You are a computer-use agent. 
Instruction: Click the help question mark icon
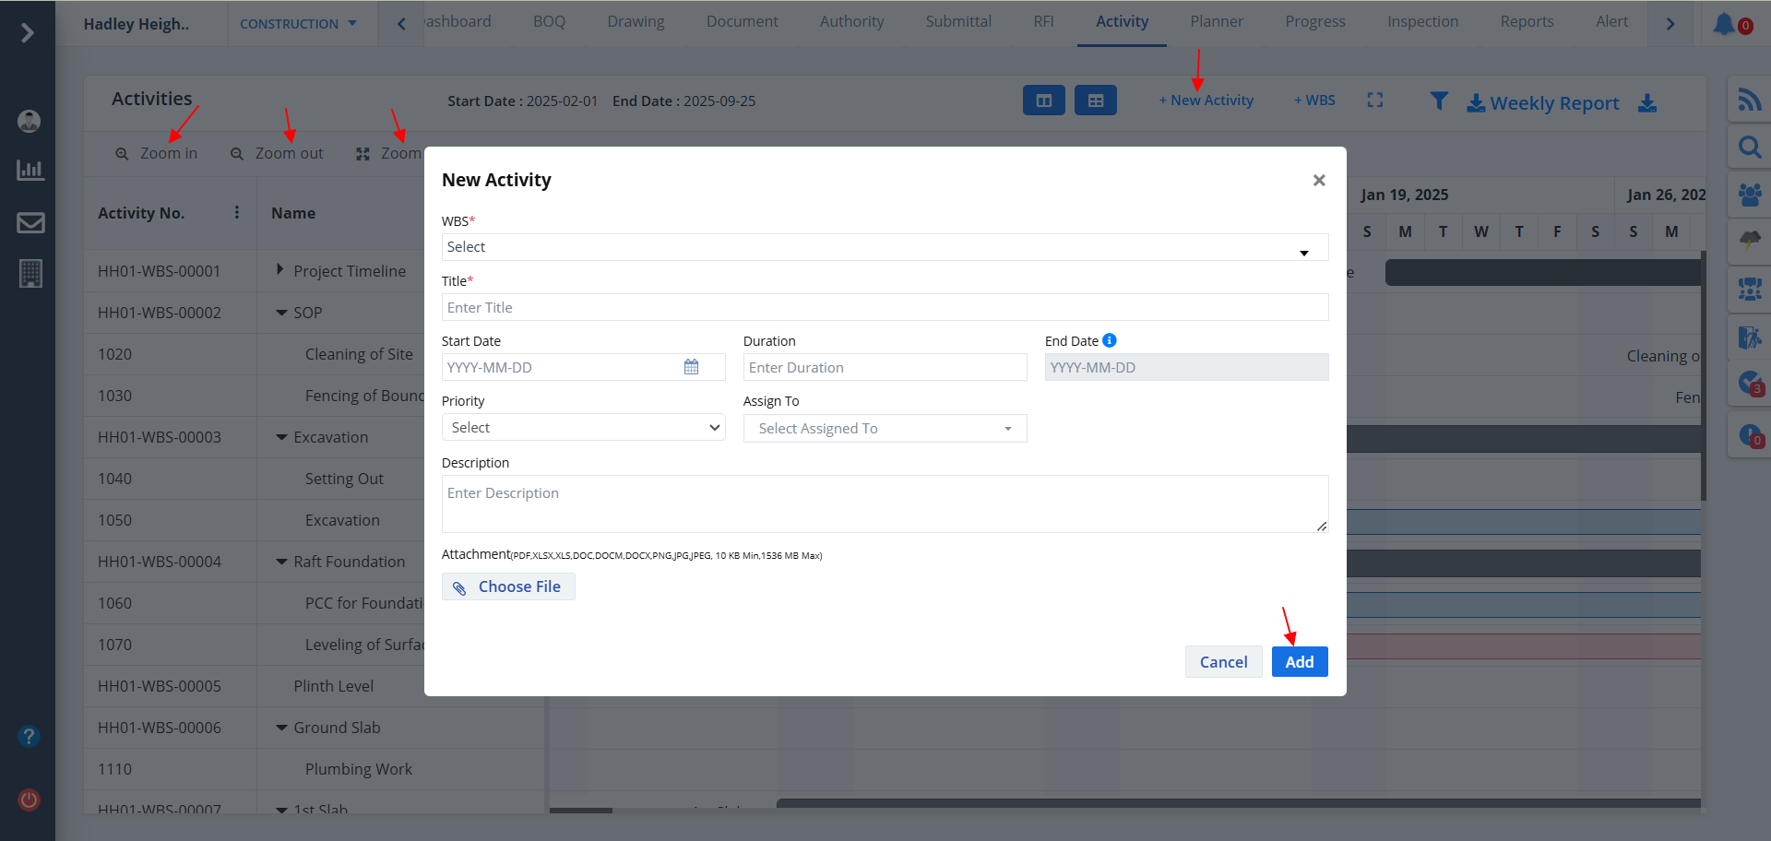[29, 737]
